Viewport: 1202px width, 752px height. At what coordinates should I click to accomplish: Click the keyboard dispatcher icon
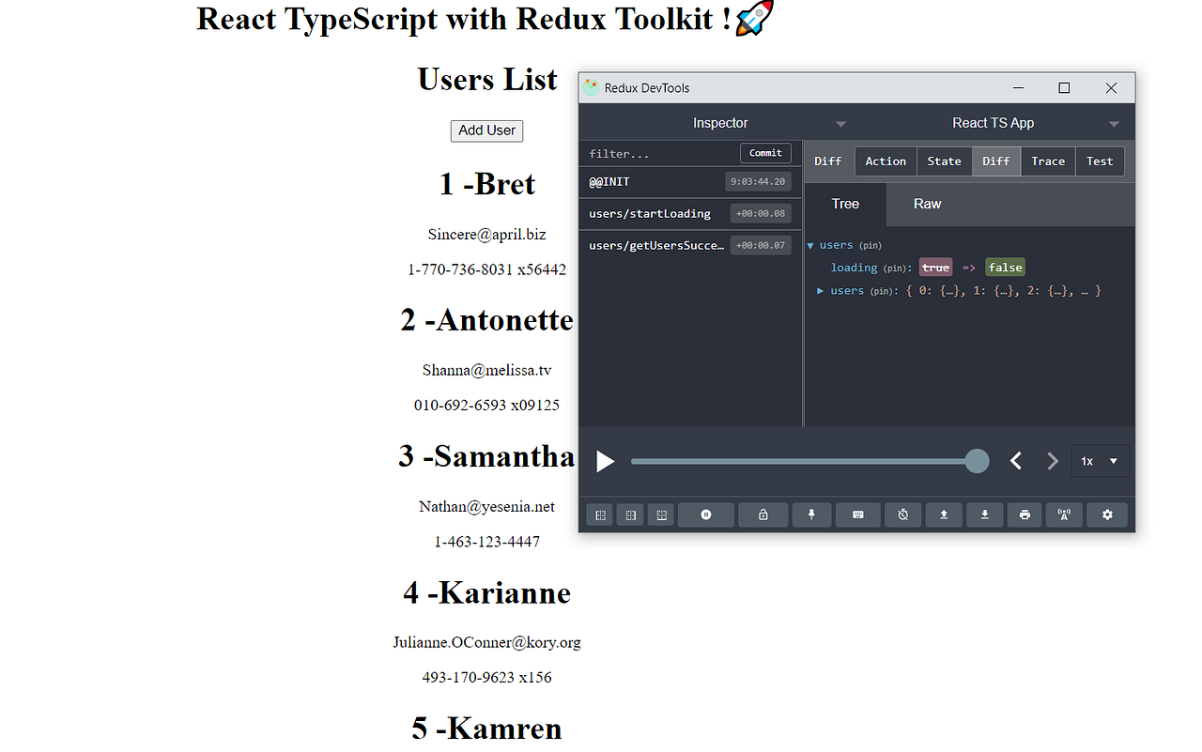(857, 514)
